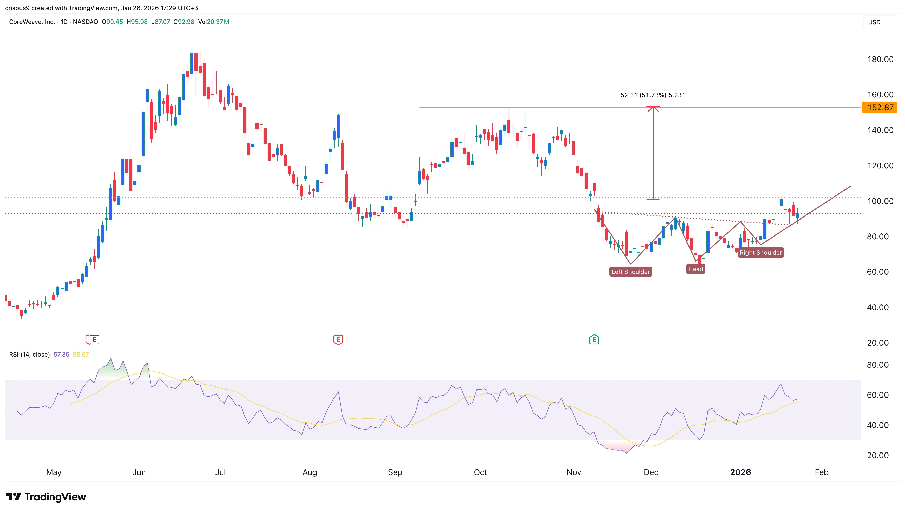The image size is (905, 512).
Task: Click the 52.31 (51.73%) measurement text
Action: (653, 95)
